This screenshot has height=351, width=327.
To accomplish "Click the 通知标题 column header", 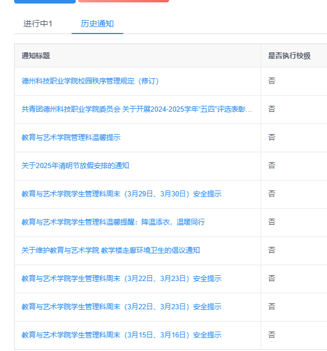I will coord(36,56).
